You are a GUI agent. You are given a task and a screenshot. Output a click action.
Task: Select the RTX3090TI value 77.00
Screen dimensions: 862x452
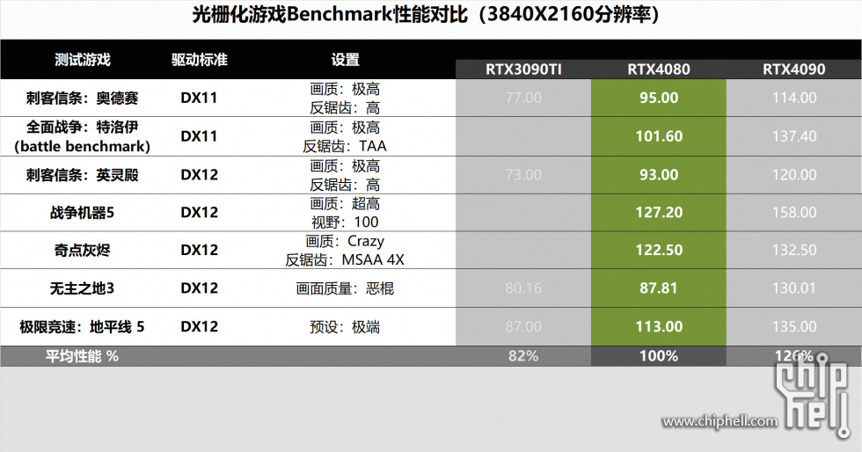pyautogui.click(x=523, y=98)
